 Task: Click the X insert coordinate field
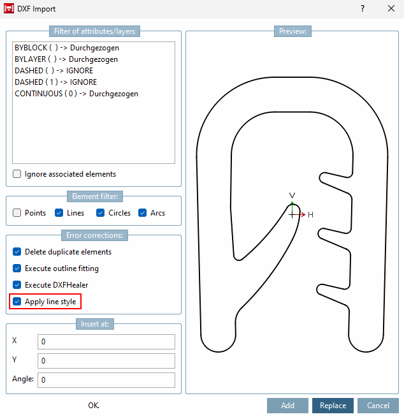point(106,341)
